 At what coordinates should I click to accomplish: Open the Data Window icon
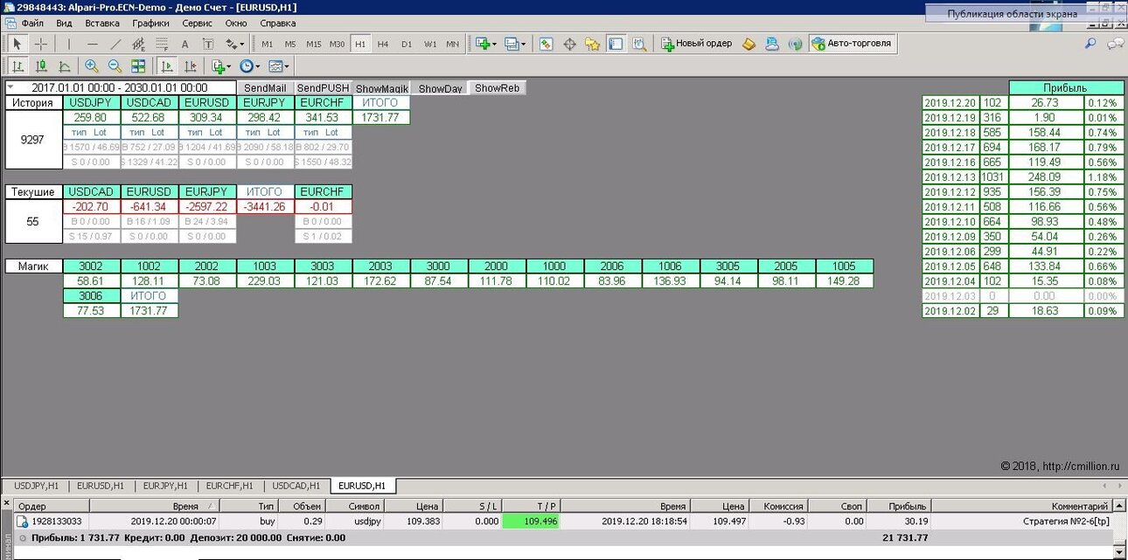click(569, 44)
